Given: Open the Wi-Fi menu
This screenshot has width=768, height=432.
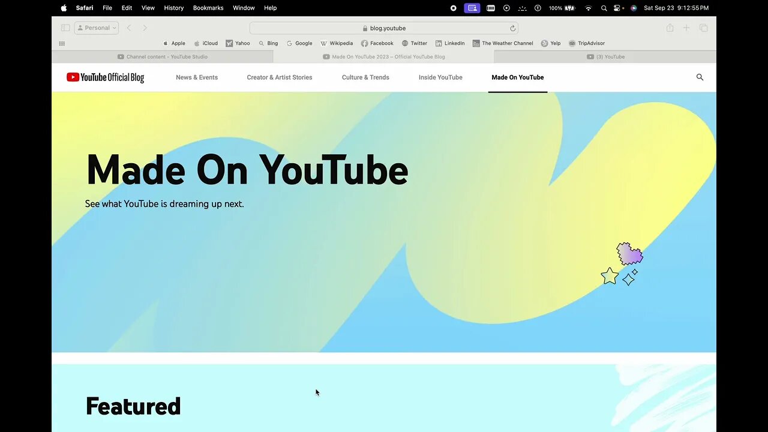Looking at the screenshot, I should (589, 8).
